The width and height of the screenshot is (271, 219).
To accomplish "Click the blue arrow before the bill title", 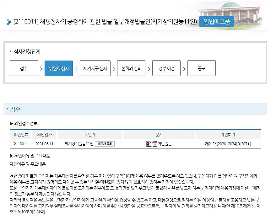I will (8, 22).
